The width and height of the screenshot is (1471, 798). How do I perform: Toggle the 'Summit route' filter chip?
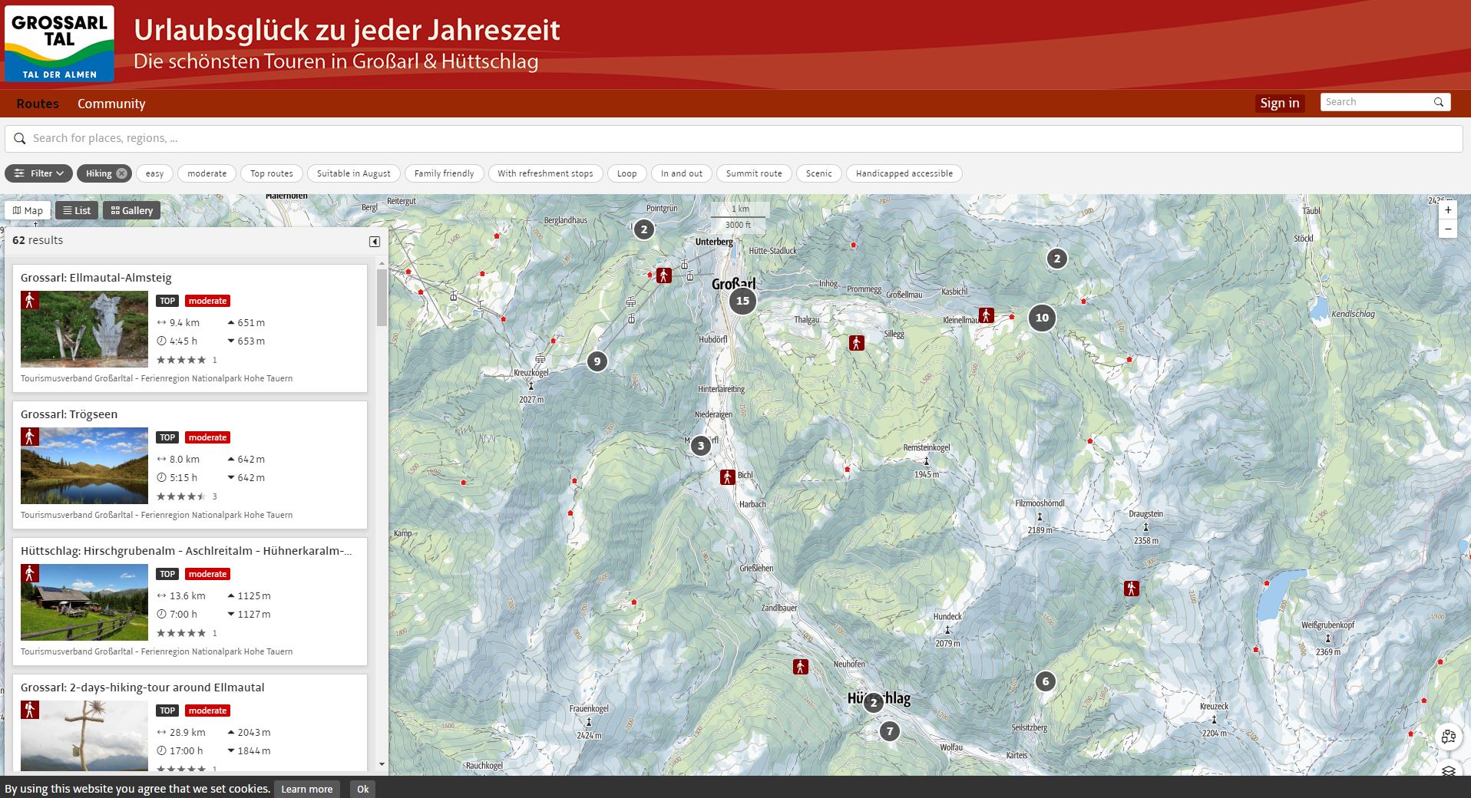pos(753,173)
